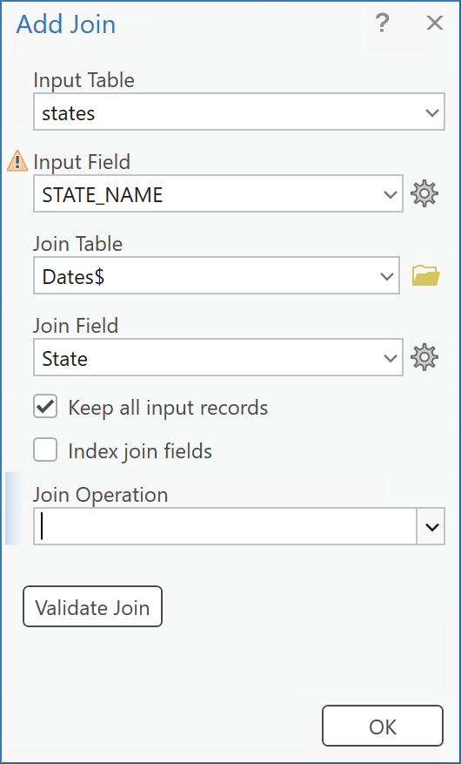Screen dimensions: 461x764
Task: Browse for Join Table with folder icon
Action: 426,276
